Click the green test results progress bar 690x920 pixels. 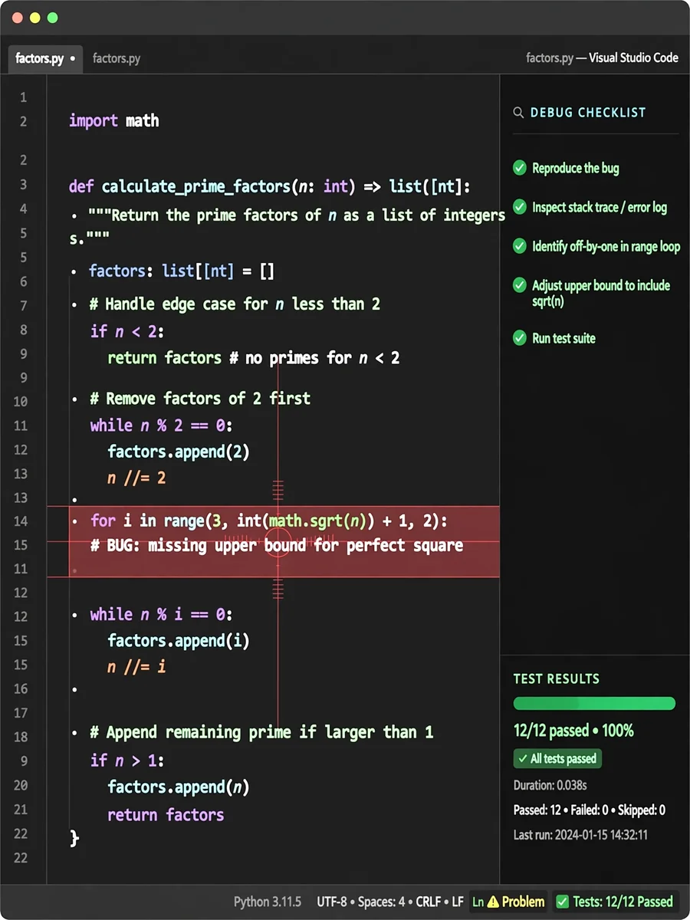click(594, 704)
